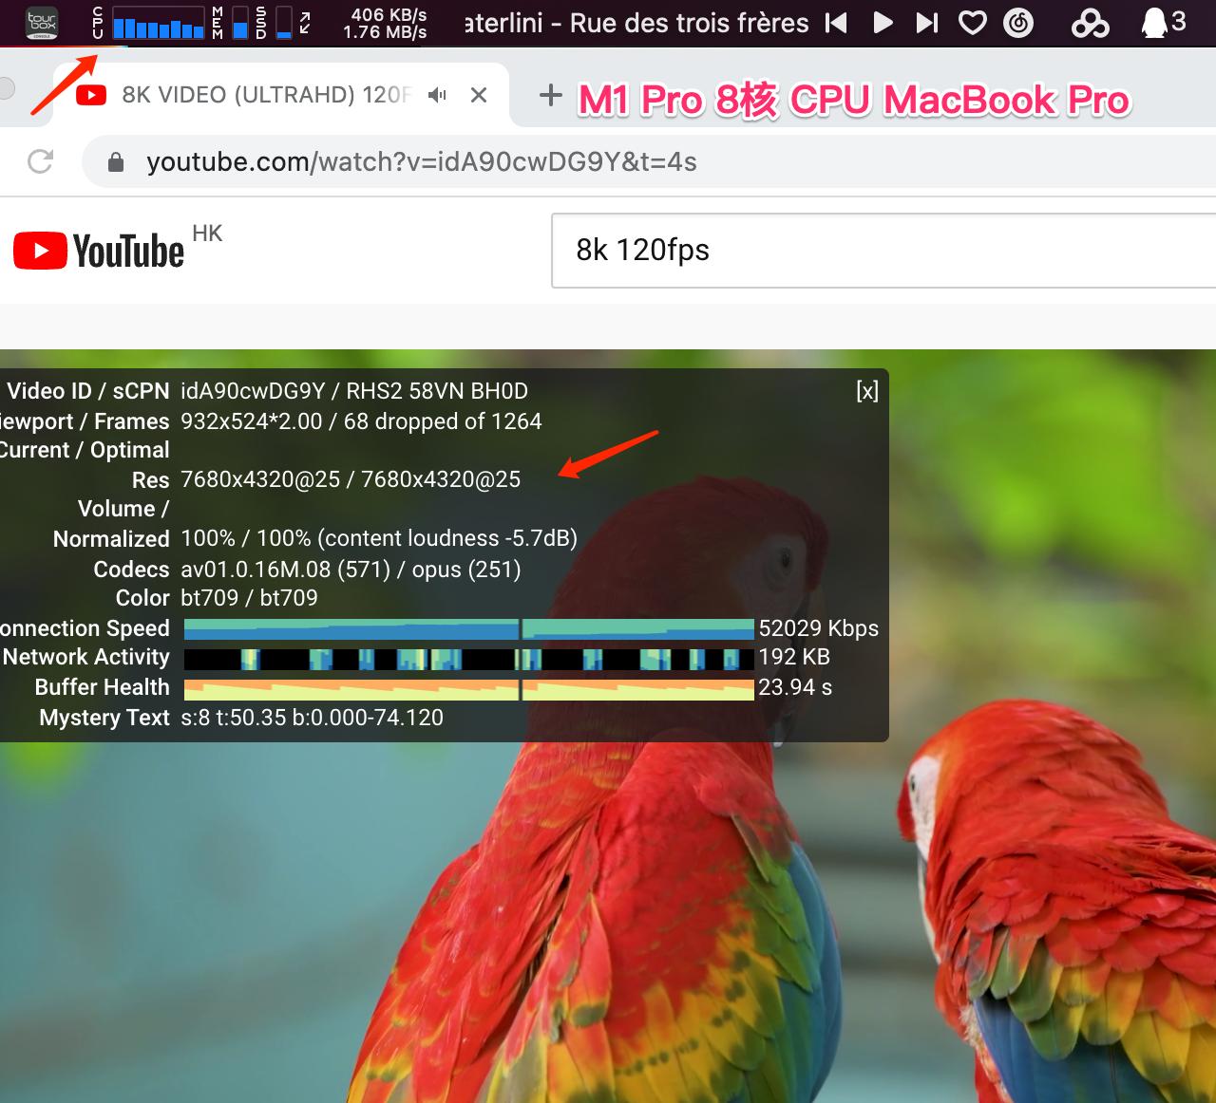Open the TourBox Console menu bar icon
This screenshot has width=1216, height=1103.
41,21
